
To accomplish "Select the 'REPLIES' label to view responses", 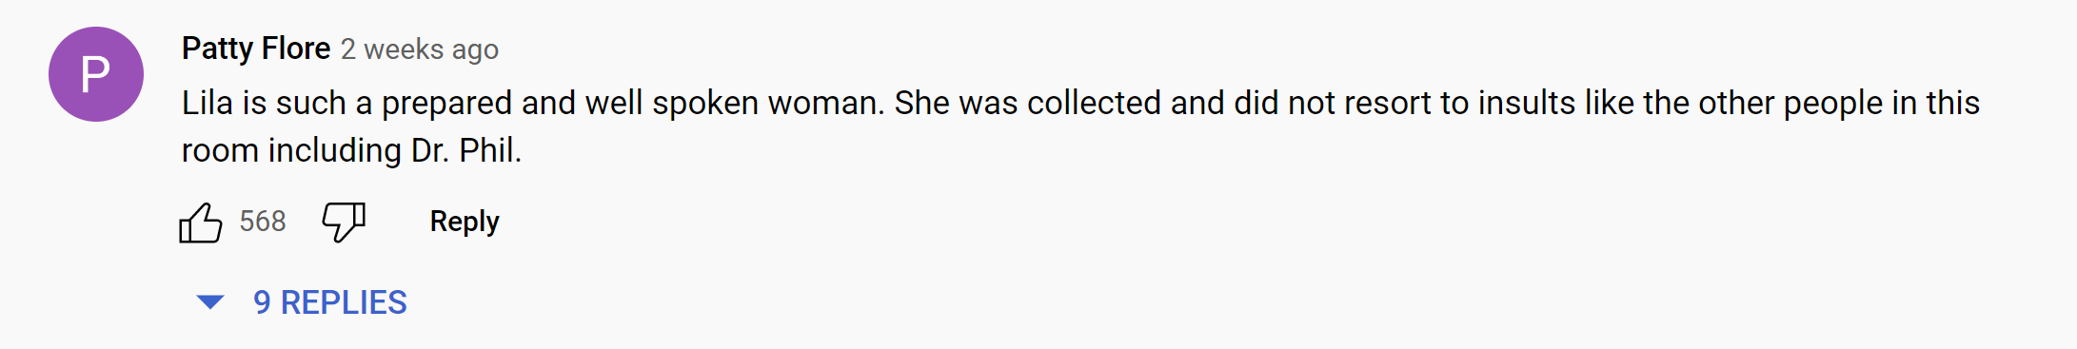I will [x=344, y=302].
